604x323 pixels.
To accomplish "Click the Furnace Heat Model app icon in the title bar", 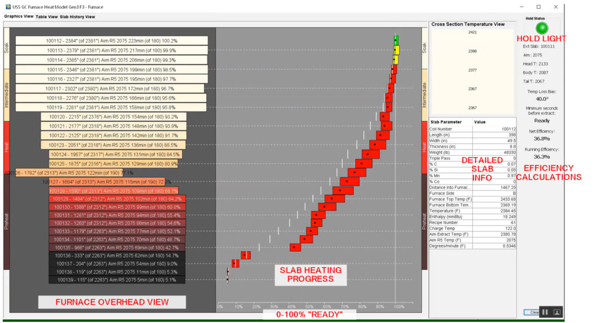I will tap(8, 7).
